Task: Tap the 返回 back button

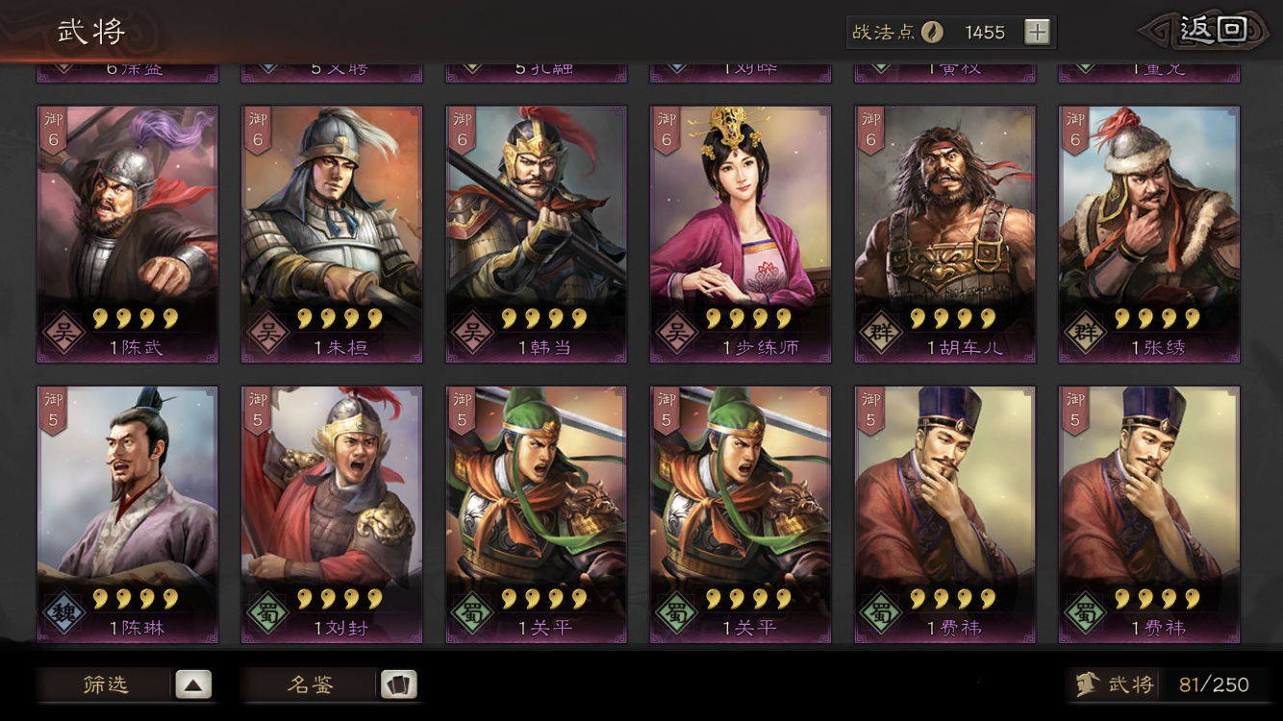Action: click(1210, 30)
